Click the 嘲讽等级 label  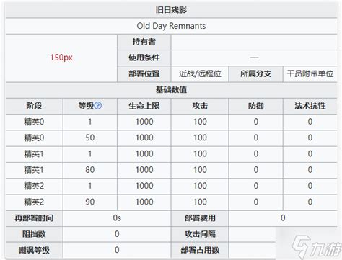click(34, 250)
